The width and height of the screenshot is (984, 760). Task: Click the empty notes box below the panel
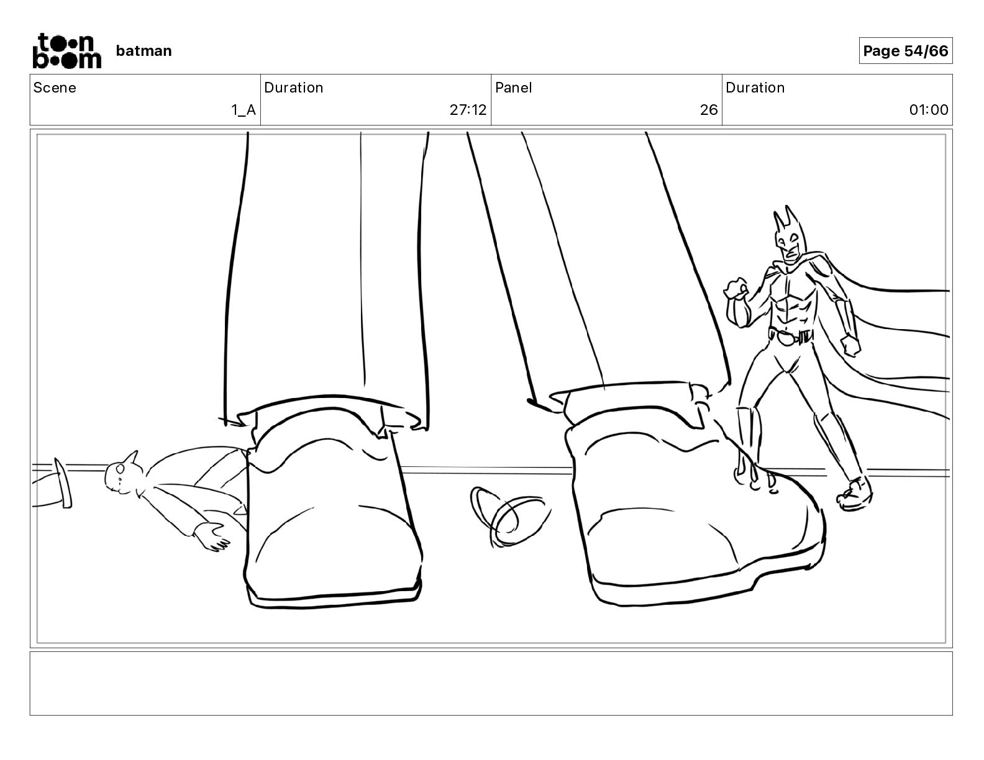click(491, 683)
